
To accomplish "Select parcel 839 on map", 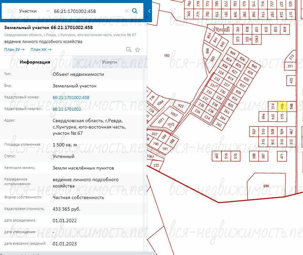I will 285,29.
